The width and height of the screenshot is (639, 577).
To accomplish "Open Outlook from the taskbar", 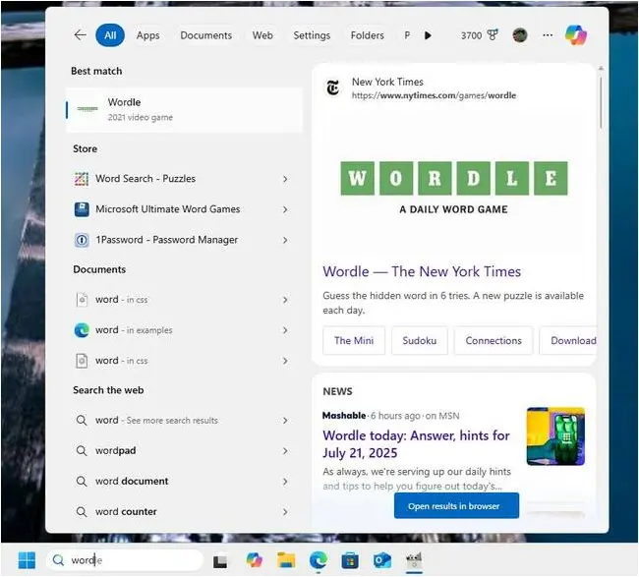I will tap(382, 560).
